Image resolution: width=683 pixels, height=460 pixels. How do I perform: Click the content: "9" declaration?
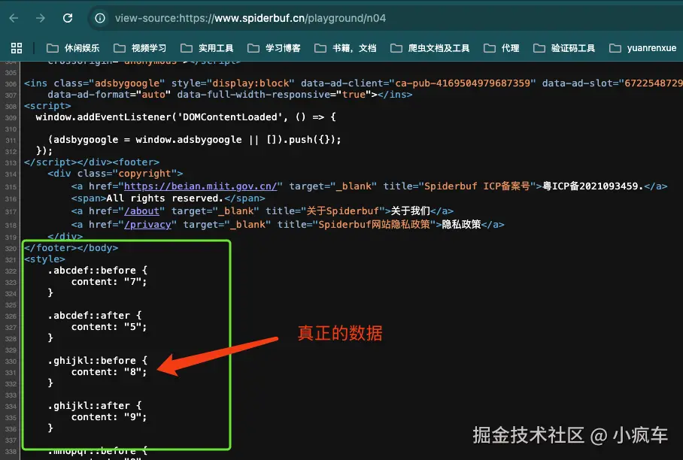(x=109, y=417)
